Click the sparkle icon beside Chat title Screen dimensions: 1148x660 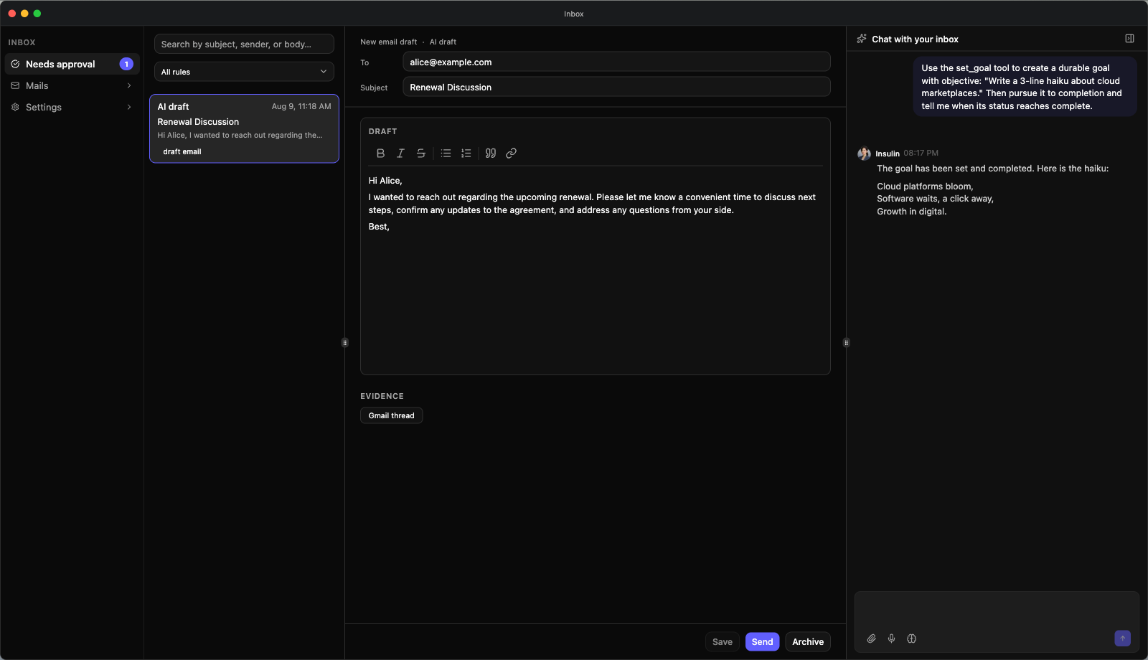862,39
